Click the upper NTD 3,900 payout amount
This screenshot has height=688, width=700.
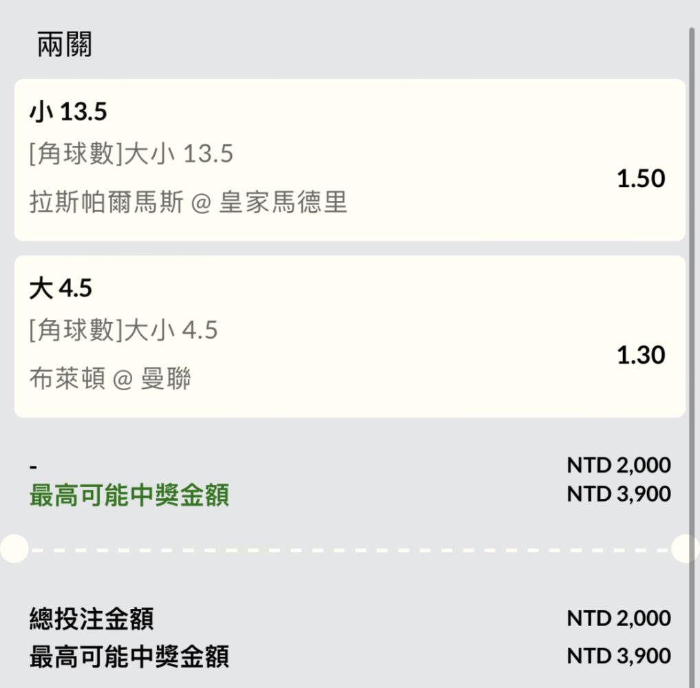click(619, 493)
